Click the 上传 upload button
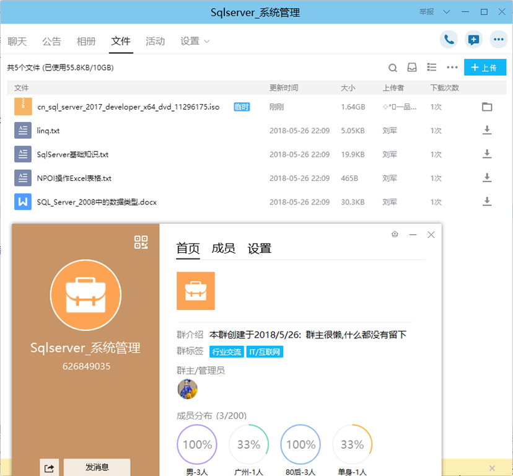The width and height of the screenshot is (513, 476). pos(485,68)
